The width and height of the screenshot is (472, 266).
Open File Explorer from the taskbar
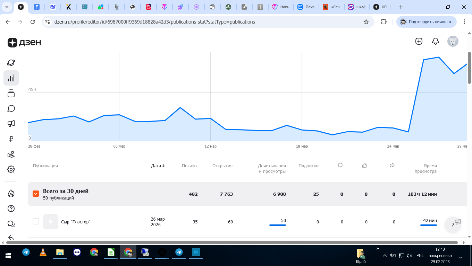tap(60, 252)
